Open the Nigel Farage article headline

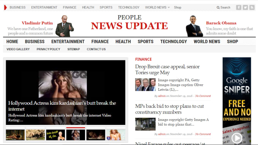click(170, 143)
